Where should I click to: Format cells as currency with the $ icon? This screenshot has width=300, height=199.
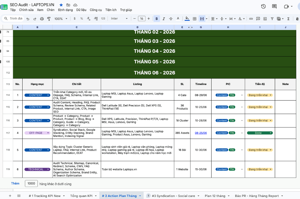tap(74, 18)
